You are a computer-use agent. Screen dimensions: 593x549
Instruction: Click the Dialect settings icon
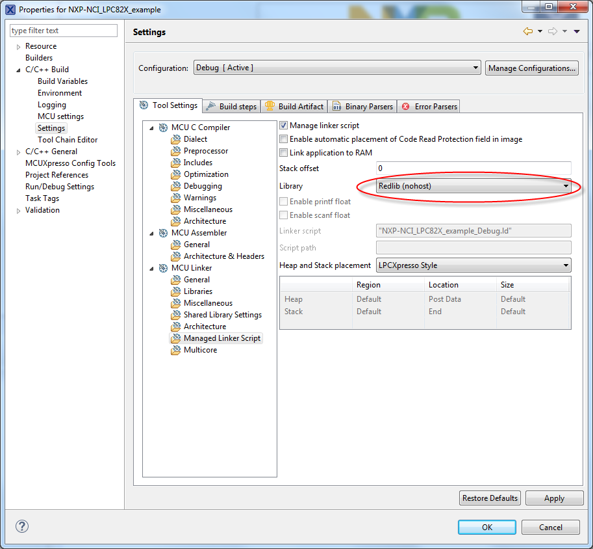click(x=175, y=139)
